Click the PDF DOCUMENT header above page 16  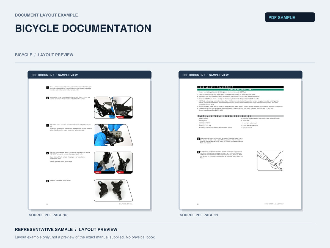click(x=89, y=75)
